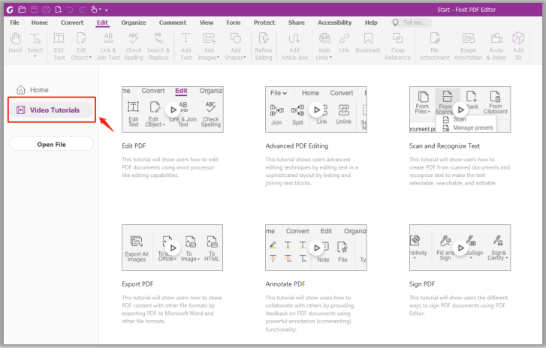Select Image Annotation tool

coord(468,46)
